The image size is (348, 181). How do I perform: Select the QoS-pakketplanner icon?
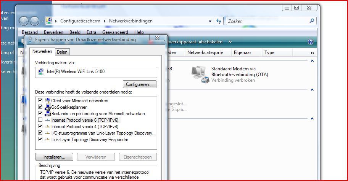47,107
